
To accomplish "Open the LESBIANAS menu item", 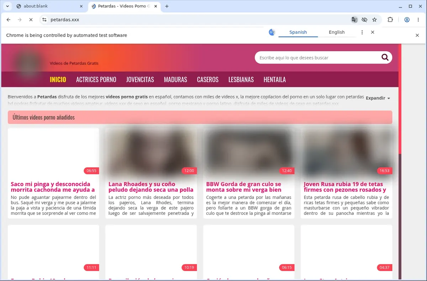I will tap(241, 80).
